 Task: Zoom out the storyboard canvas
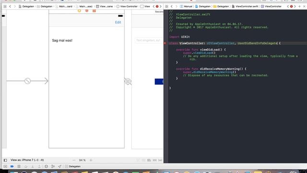pyautogui.click(x=74, y=160)
